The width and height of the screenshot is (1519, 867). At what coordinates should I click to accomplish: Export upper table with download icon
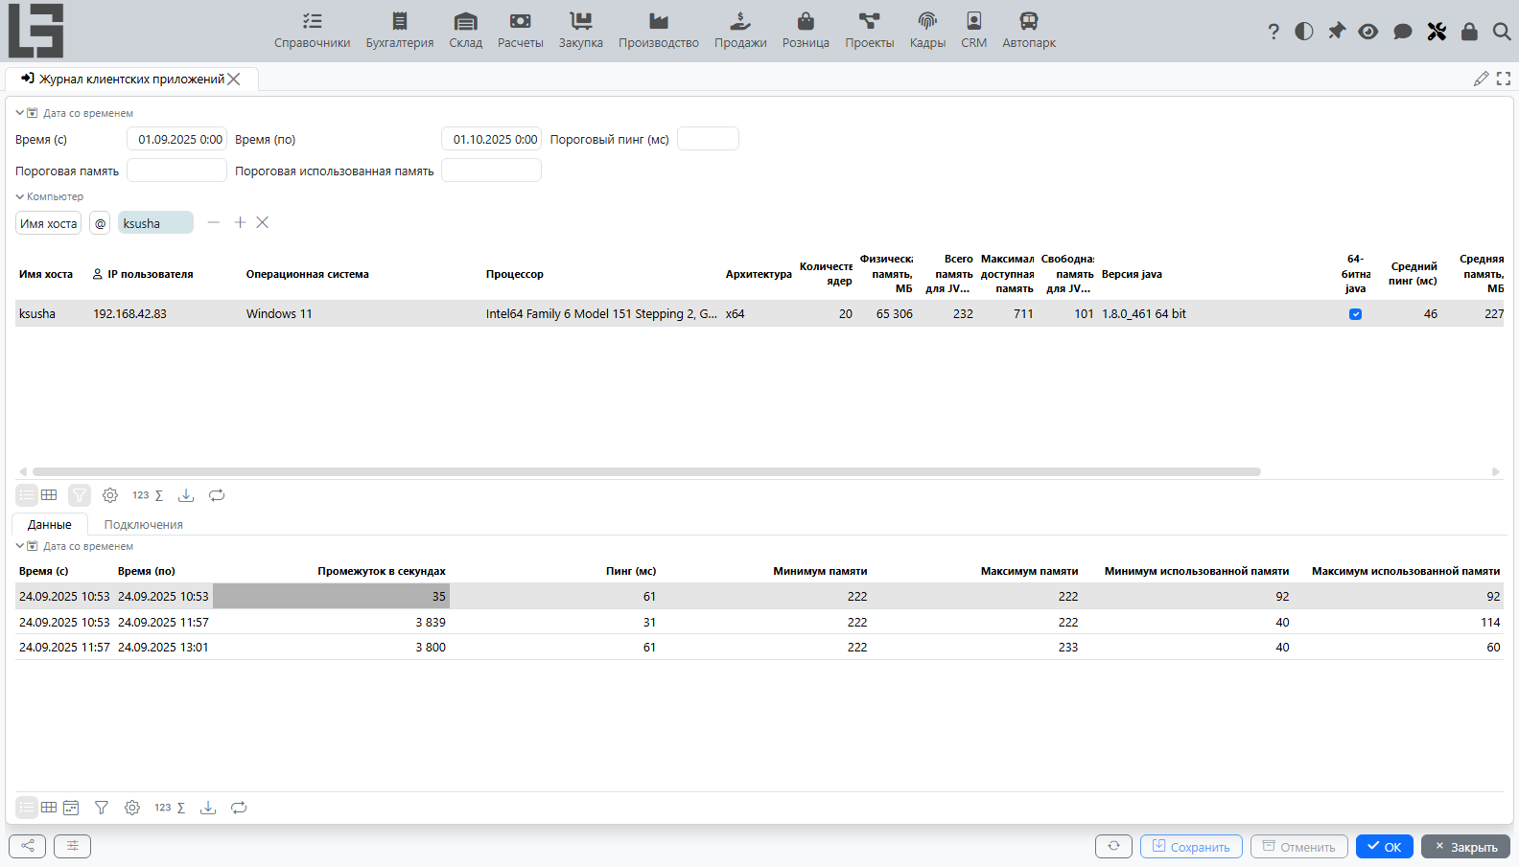[186, 495]
